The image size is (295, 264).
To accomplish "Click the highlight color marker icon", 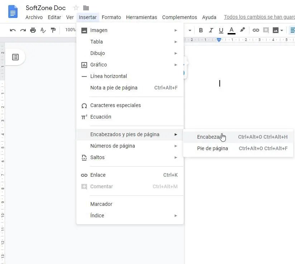I will click(243, 30).
